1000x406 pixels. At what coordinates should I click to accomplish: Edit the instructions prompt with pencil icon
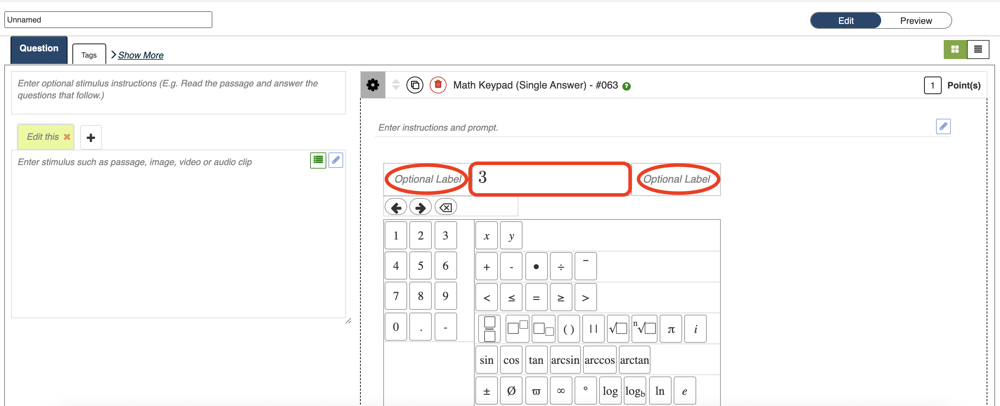(943, 127)
